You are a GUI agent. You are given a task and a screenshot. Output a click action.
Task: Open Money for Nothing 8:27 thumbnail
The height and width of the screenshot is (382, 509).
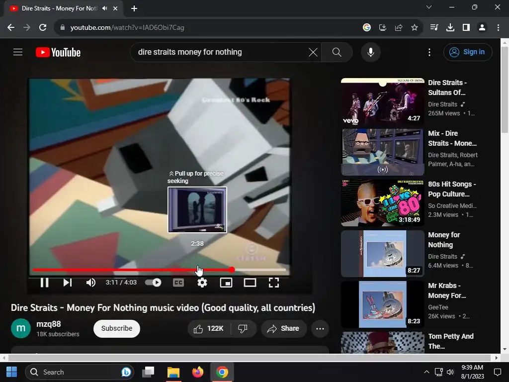pyautogui.click(x=382, y=254)
